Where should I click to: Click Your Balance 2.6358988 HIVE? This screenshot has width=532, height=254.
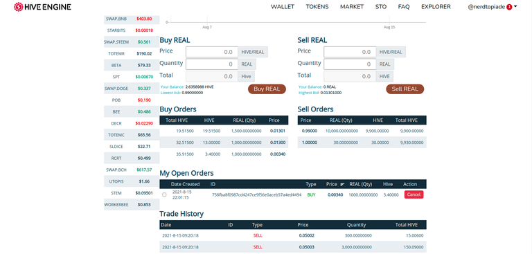coord(187,87)
